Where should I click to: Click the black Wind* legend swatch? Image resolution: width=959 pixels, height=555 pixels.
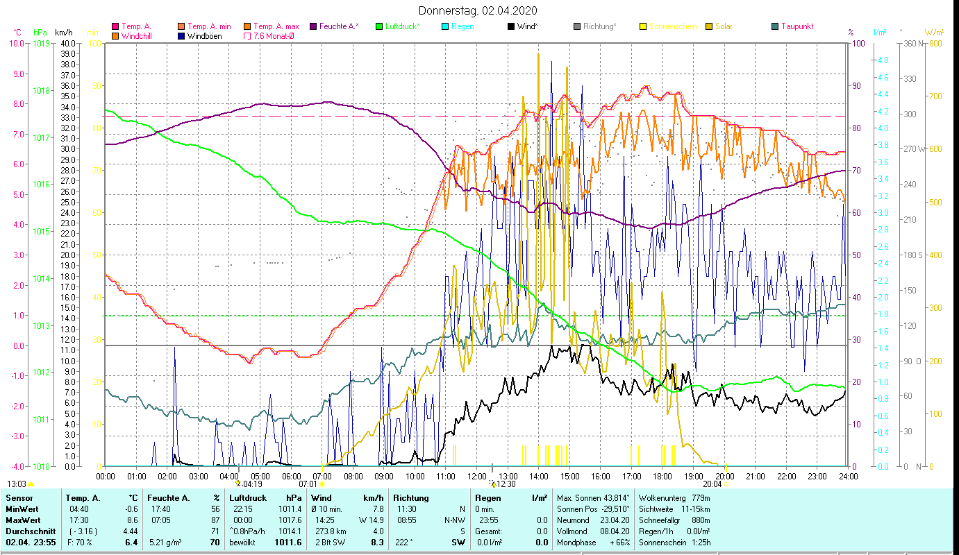click(511, 27)
